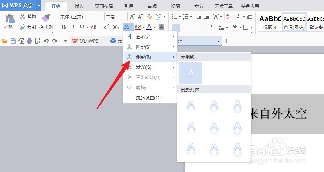The image size is (324, 172).
Task: Switch to the 视图 tab
Action: (176, 6)
